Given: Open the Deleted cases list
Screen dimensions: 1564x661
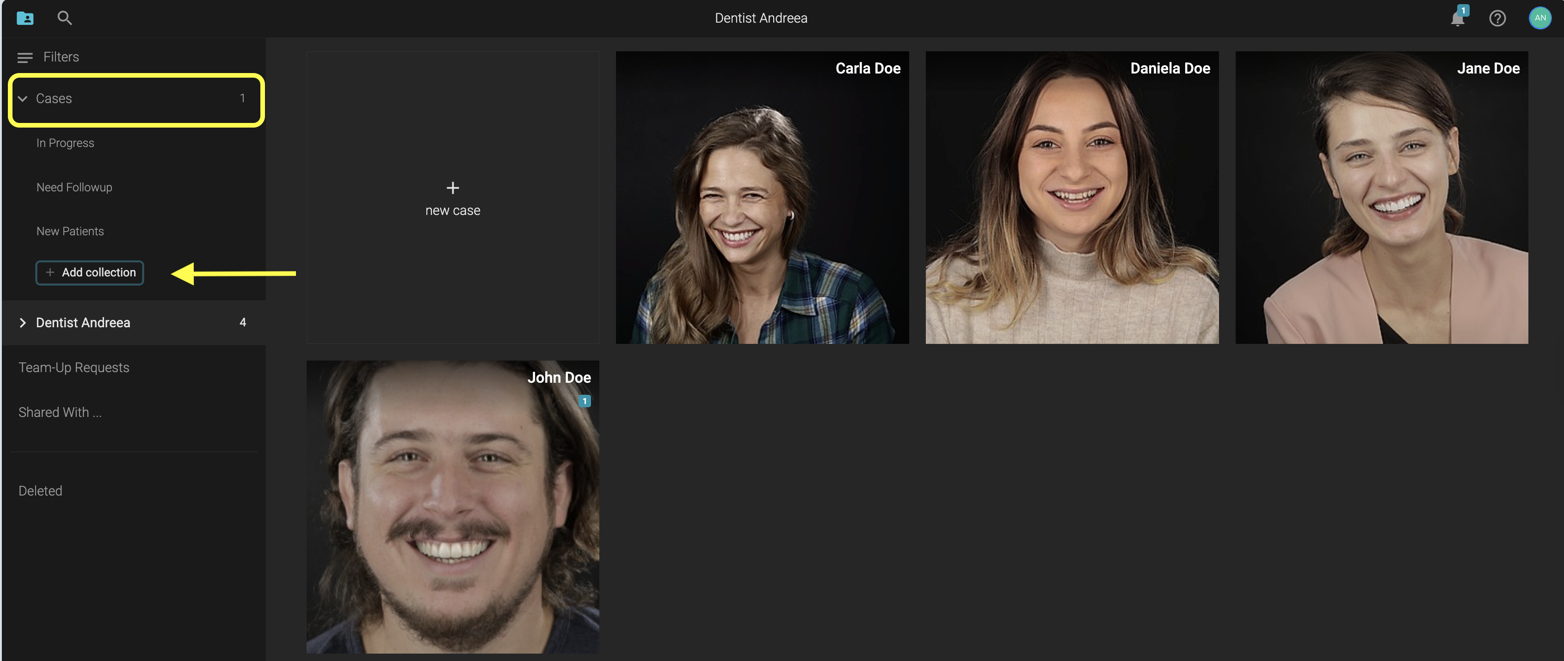Looking at the screenshot, I should 40,491.
